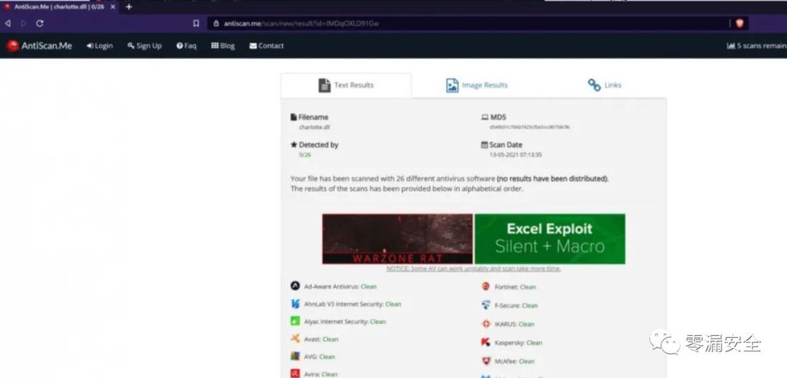
Task: Click the Excel Exploit Silent + Macro banner
Action: tap(549, 239)
